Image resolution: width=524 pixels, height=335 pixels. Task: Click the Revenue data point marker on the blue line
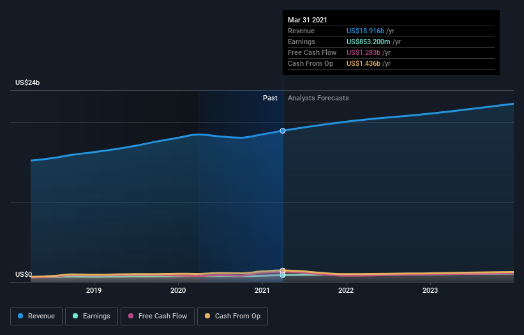tap(283, 131)
